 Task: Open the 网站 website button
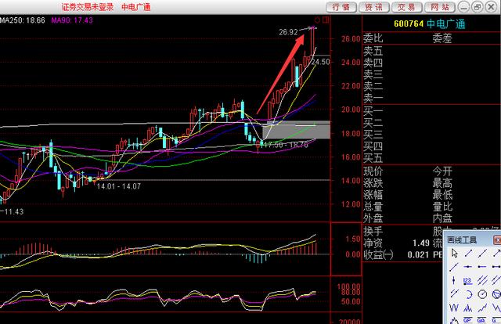440,7
